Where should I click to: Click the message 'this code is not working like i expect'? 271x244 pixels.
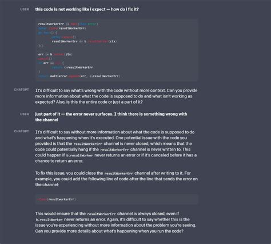click(x=87, y=9)
